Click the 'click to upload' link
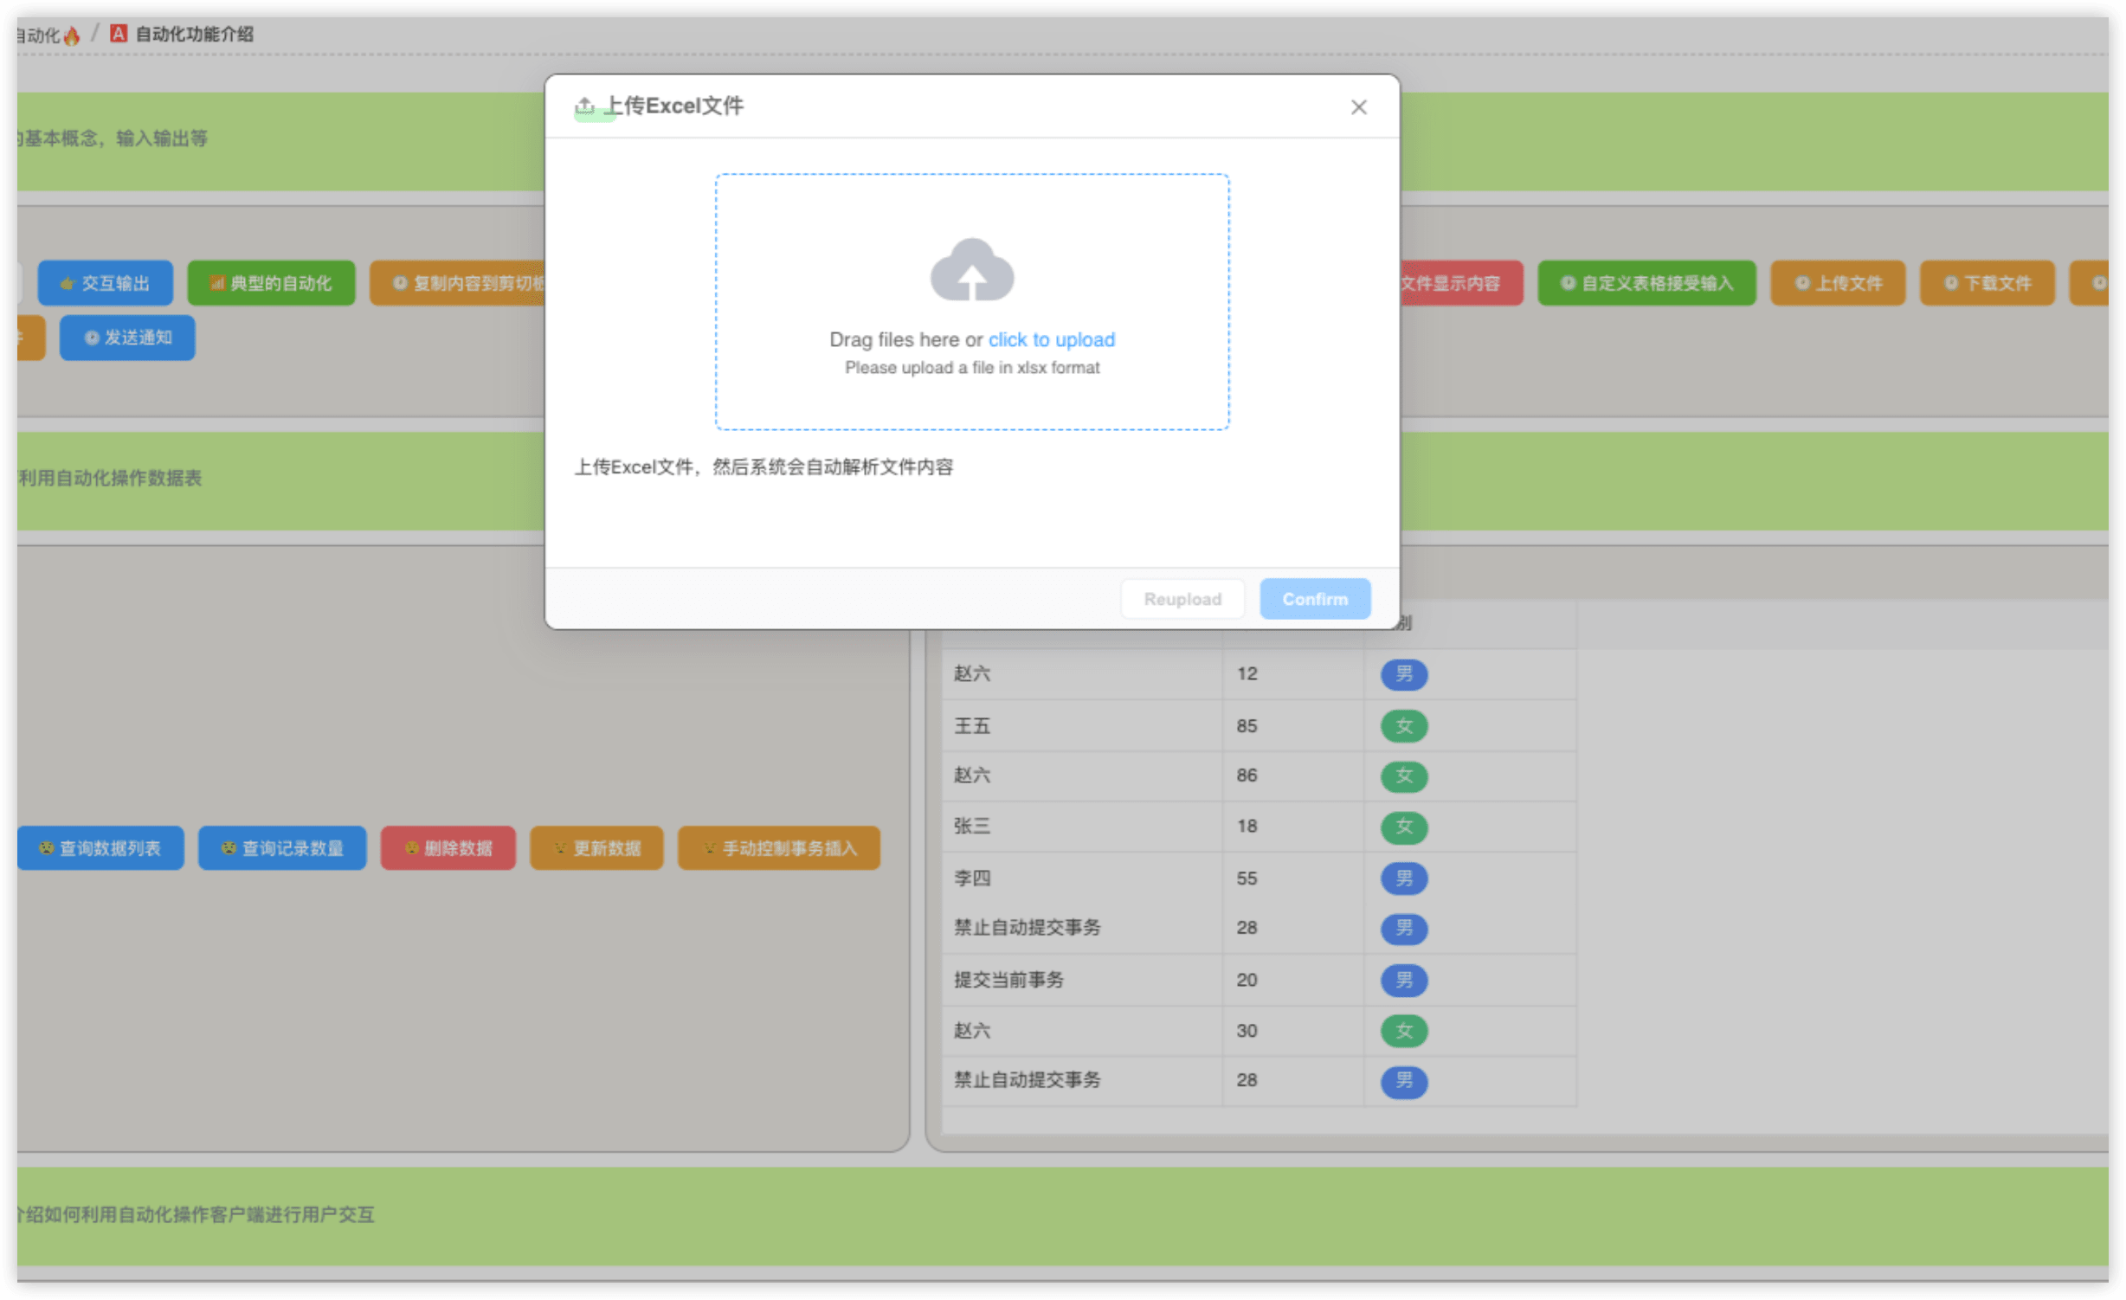The image size is (2126, 1300). 1051,339
